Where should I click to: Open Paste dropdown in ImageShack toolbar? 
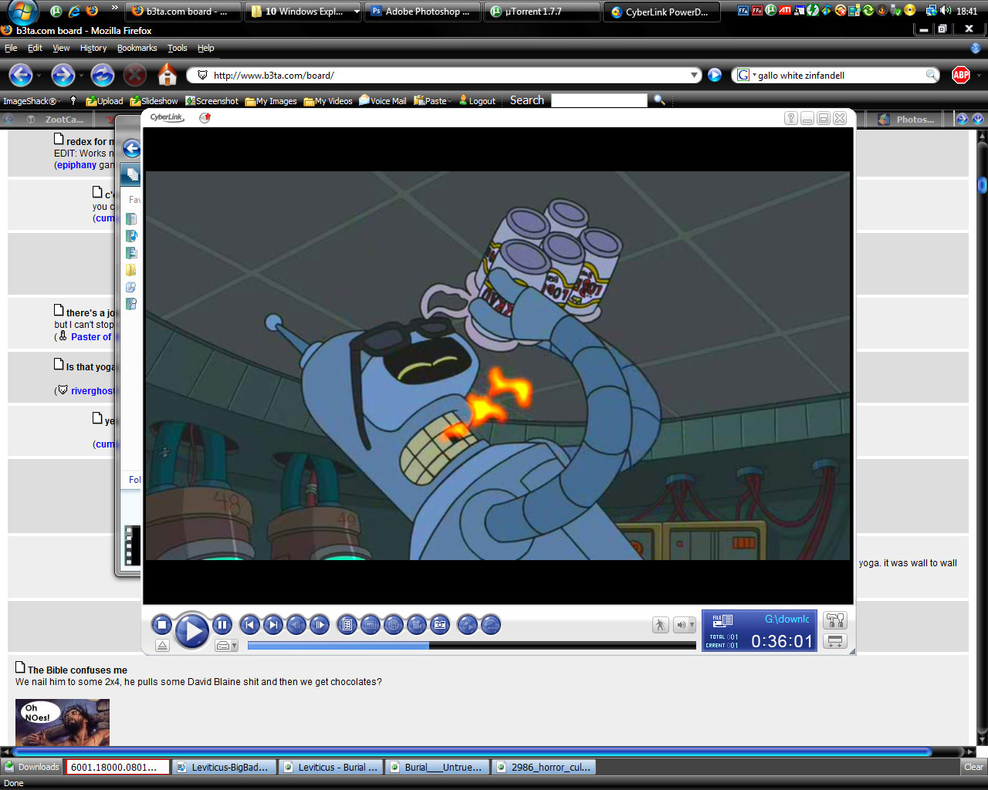point(433,101)
